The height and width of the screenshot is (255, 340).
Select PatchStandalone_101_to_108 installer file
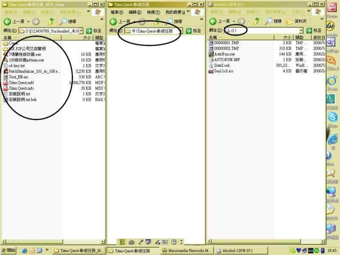[33, 71]
